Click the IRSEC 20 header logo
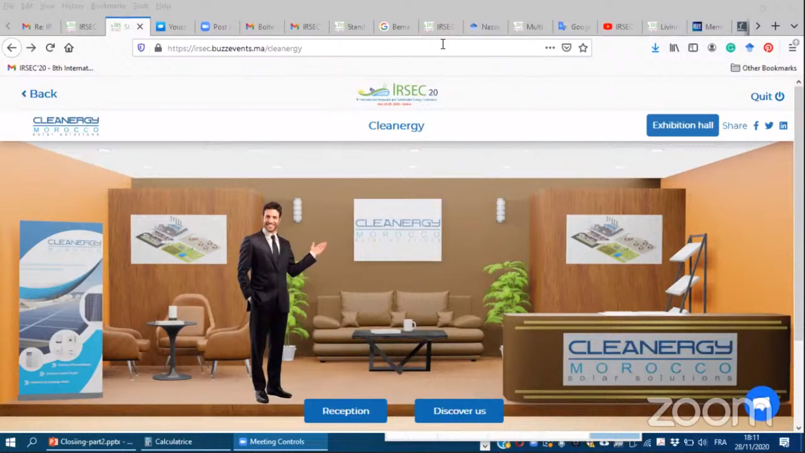The height and width of the screenshot is (453, 805). (x=397, y=94)
